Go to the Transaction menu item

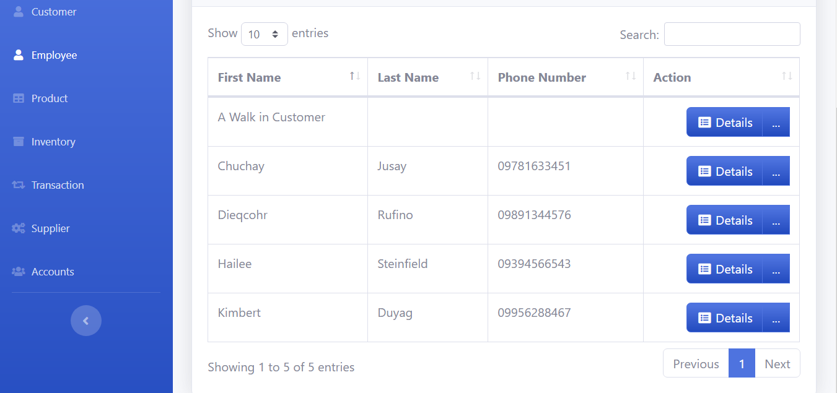pos(58,185)
